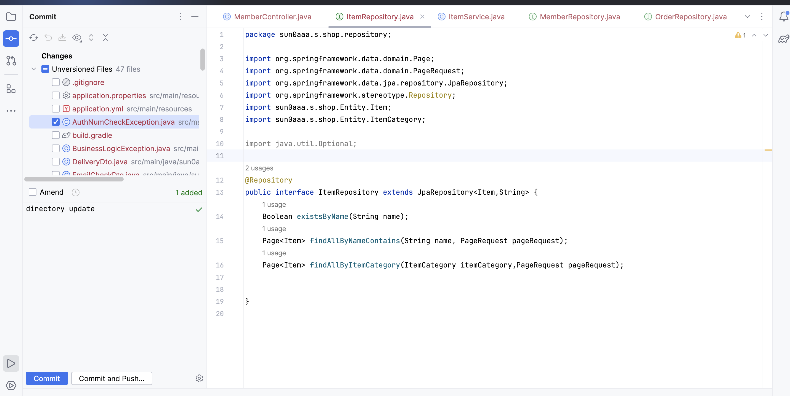790x396 pixels.
Task: Collapse the Unversioned Files node
Action: 34,69
